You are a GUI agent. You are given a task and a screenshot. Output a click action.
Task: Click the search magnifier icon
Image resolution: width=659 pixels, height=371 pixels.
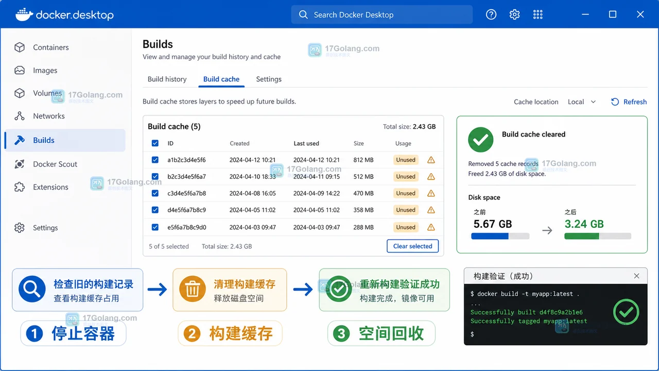coord(304,14)
